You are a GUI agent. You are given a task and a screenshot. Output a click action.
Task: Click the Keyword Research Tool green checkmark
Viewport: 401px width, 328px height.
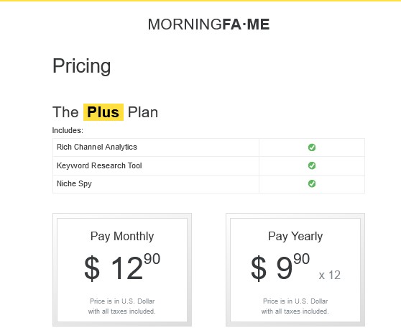click(312, 165)
